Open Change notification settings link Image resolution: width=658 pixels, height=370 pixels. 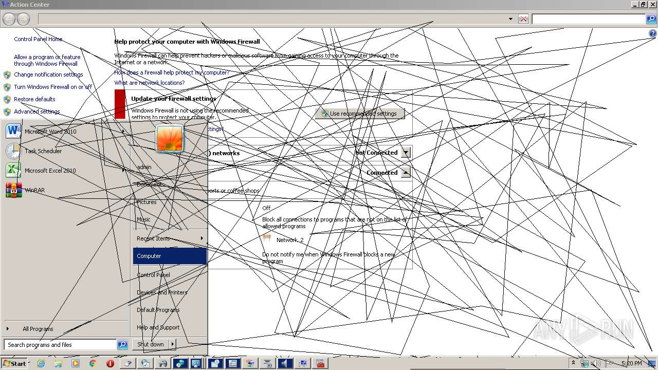point(48,75)
